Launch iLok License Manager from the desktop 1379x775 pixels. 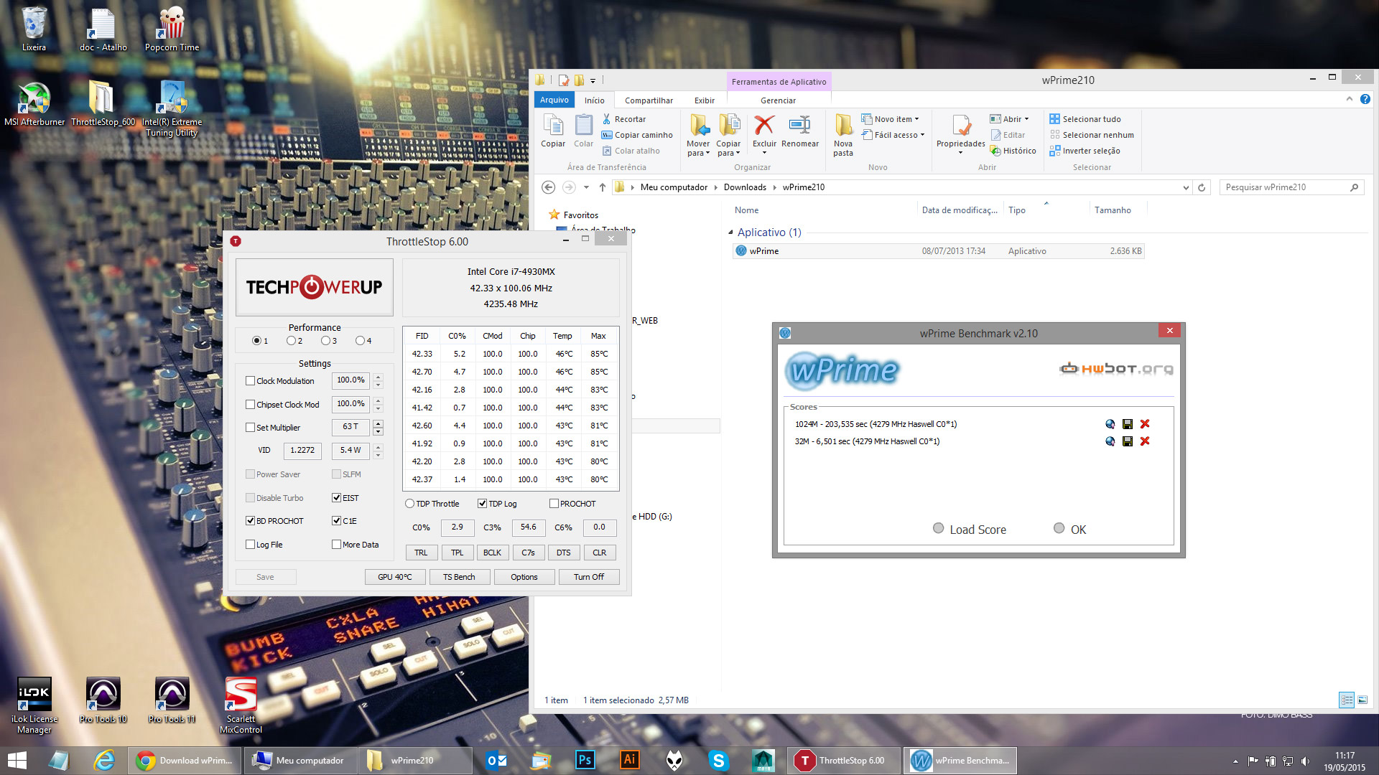[34, 705]
